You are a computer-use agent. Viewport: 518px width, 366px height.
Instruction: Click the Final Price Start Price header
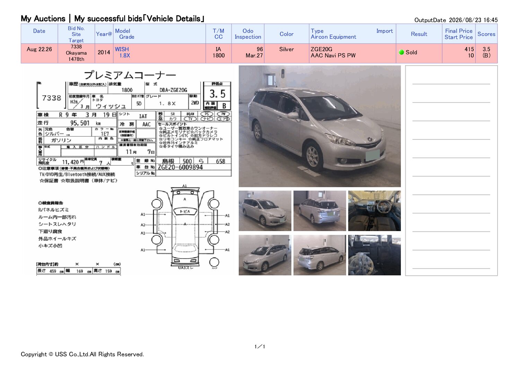459,34
